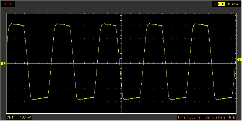Viewport: 242px width, 121px height.
Task: Click the 31.4mV trigger level readout
Action: [232, 4]
